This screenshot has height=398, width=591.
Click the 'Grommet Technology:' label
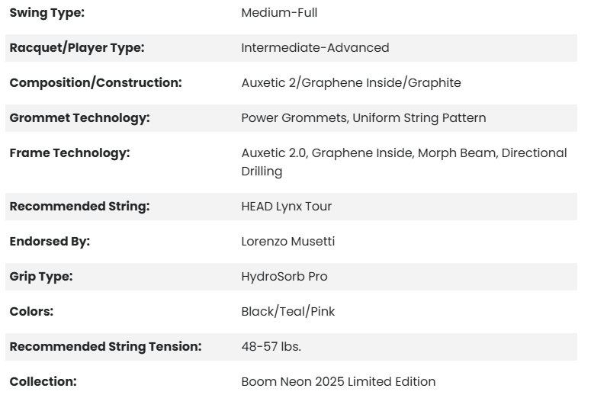click(x=79, y=118)
